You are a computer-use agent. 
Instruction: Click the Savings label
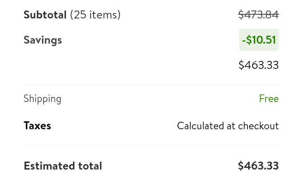pos(43,40)
